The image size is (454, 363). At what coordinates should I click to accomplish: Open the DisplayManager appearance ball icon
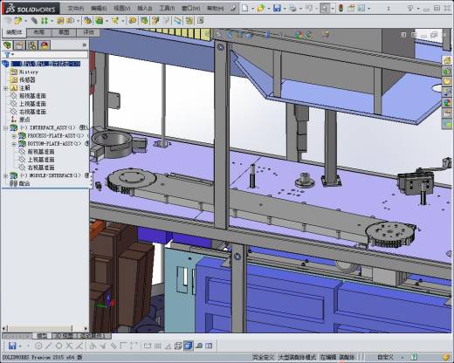click(45, 45)
